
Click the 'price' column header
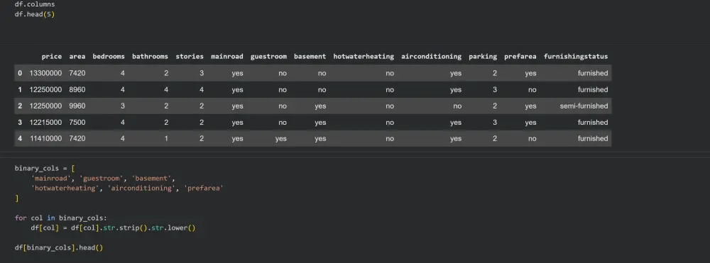coord(52,57)
